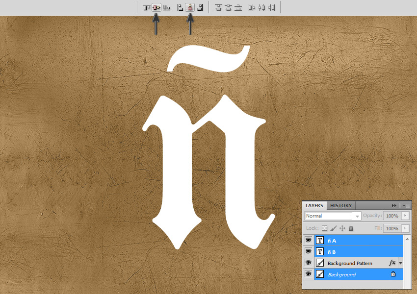Open Layers panel flyout menu
Image resolution: width=417 pixels, height=294 pixels.
406,206
